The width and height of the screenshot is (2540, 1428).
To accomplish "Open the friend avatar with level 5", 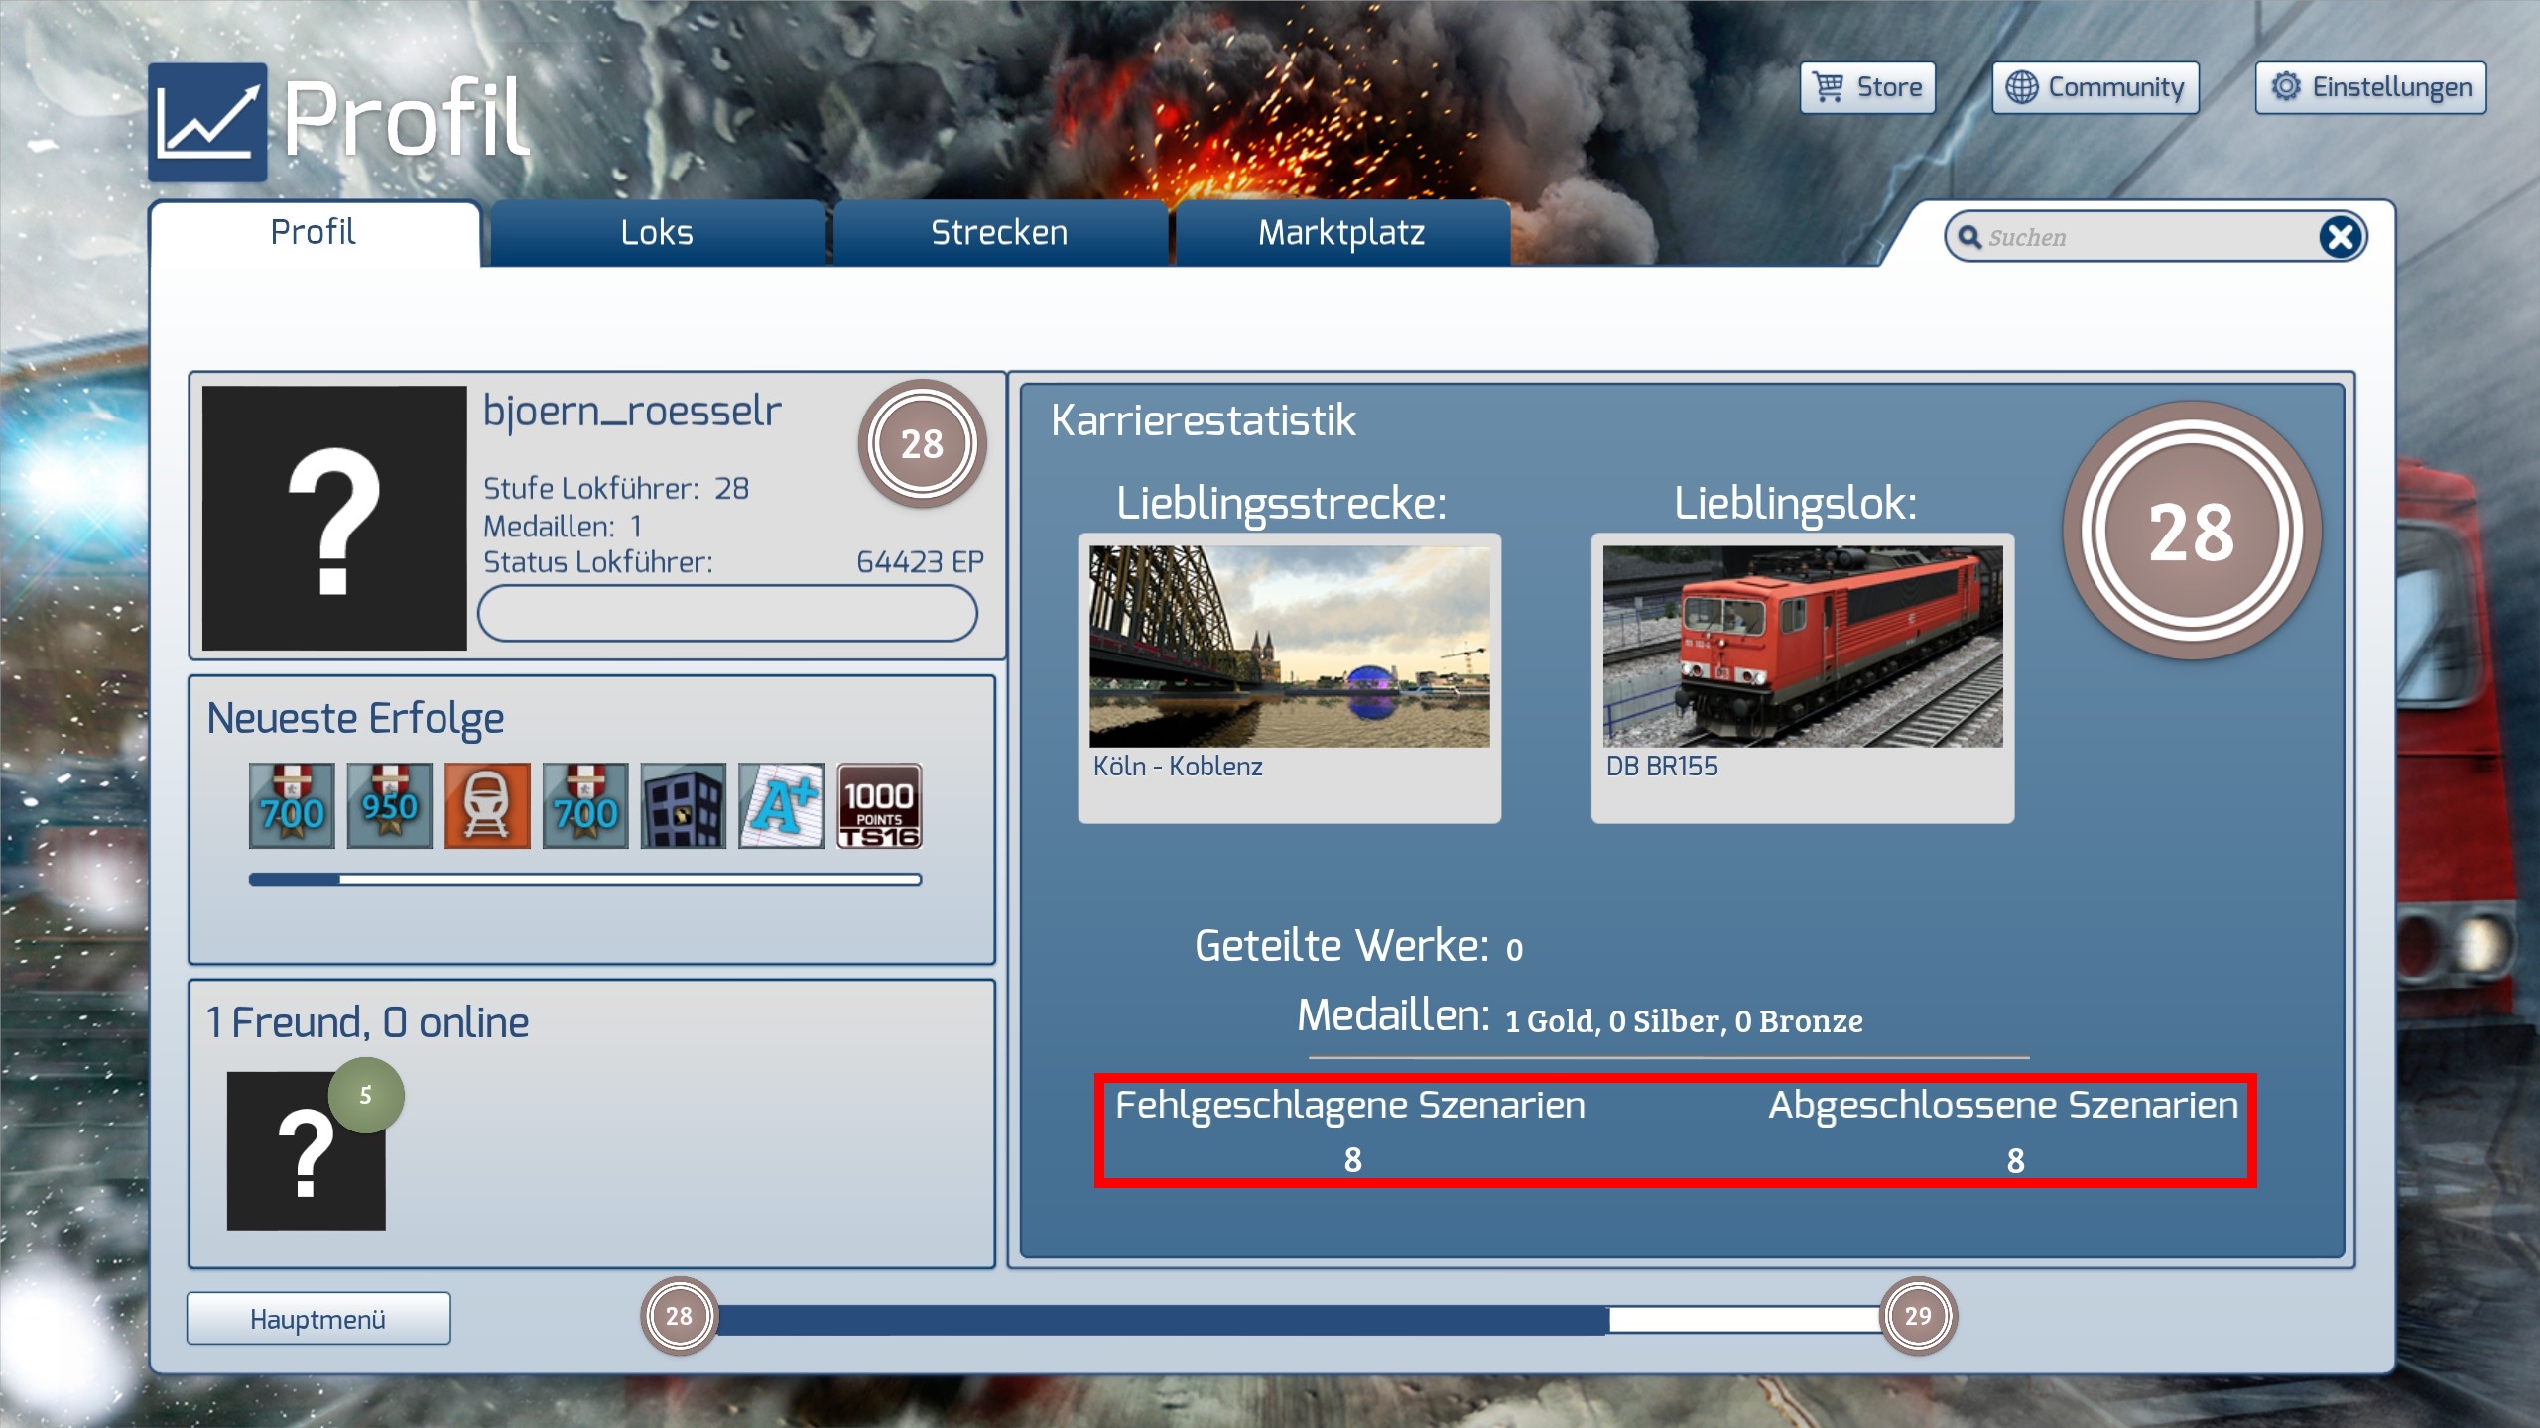I will pos(306,1150).
